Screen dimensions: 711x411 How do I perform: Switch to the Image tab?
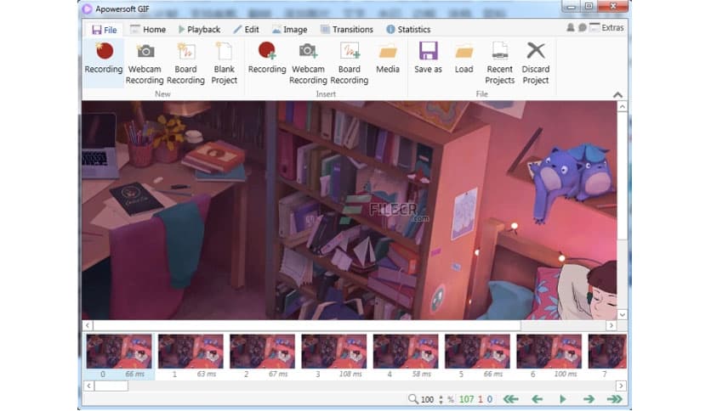[290, 30]
